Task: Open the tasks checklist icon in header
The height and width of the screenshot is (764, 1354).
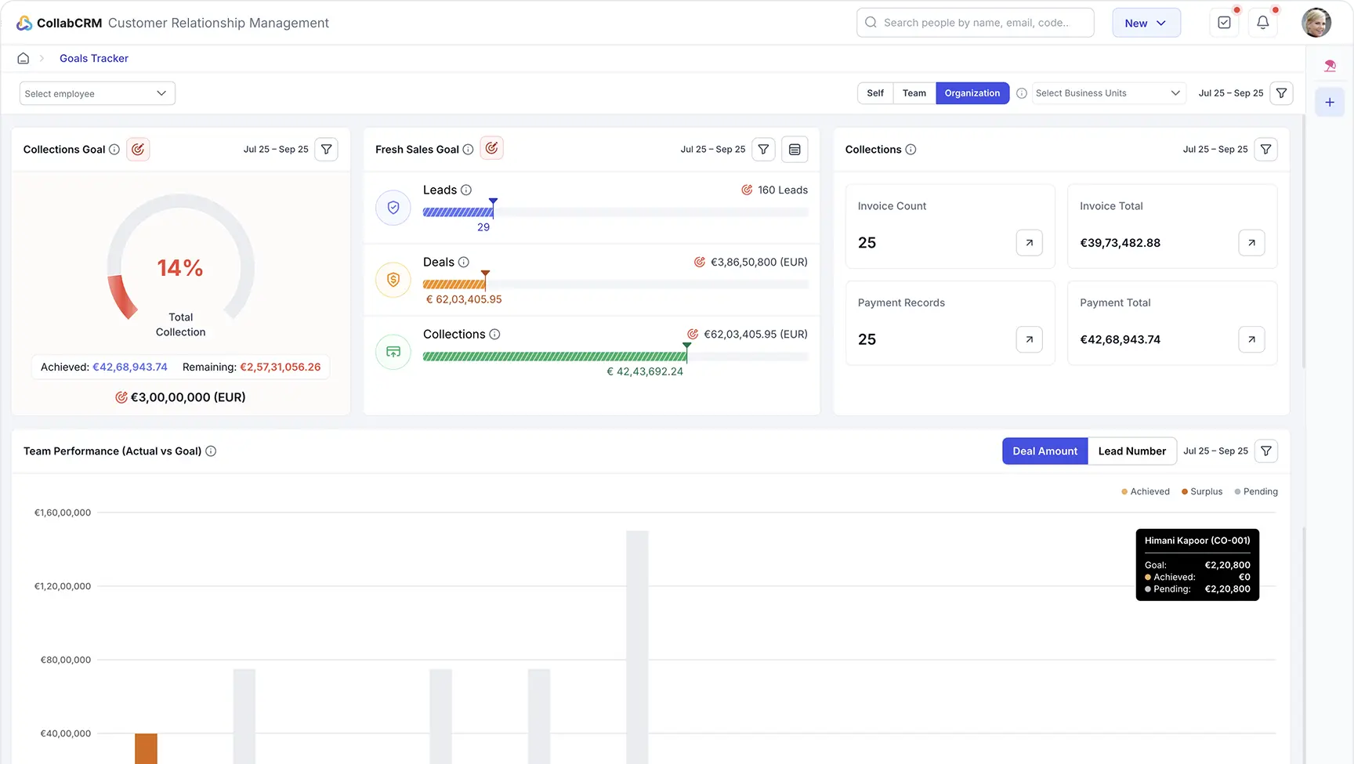Action: pyautogui.click(x=1224, y=23)
